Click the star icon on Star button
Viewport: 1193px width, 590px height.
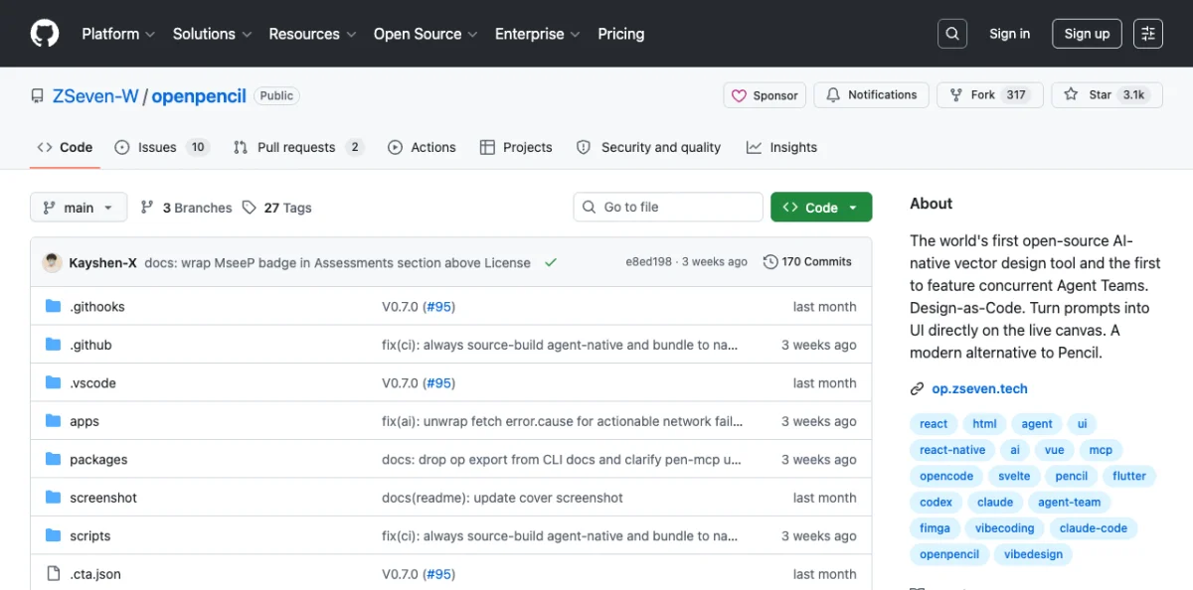coord(1071,95)
